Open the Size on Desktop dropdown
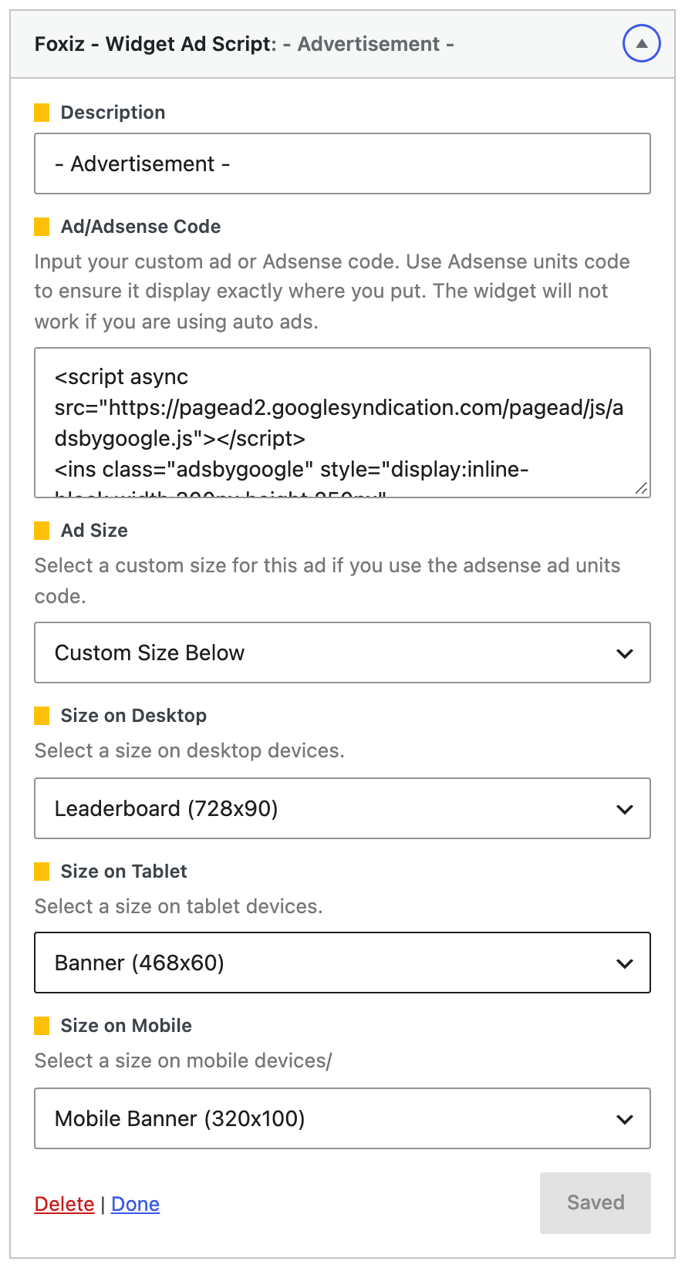The width and height of the screenshot is (685, 1268). click(x=342, y=808)
